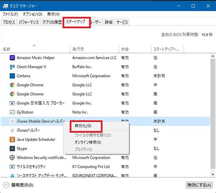Click Google Inc. publisher cell
This screenshot has width=216, height=193.
click(82, 103)
